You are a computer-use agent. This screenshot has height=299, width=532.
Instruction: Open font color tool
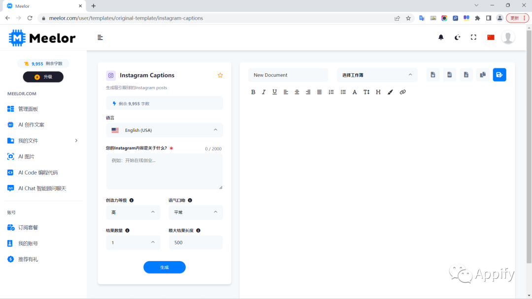355,92
